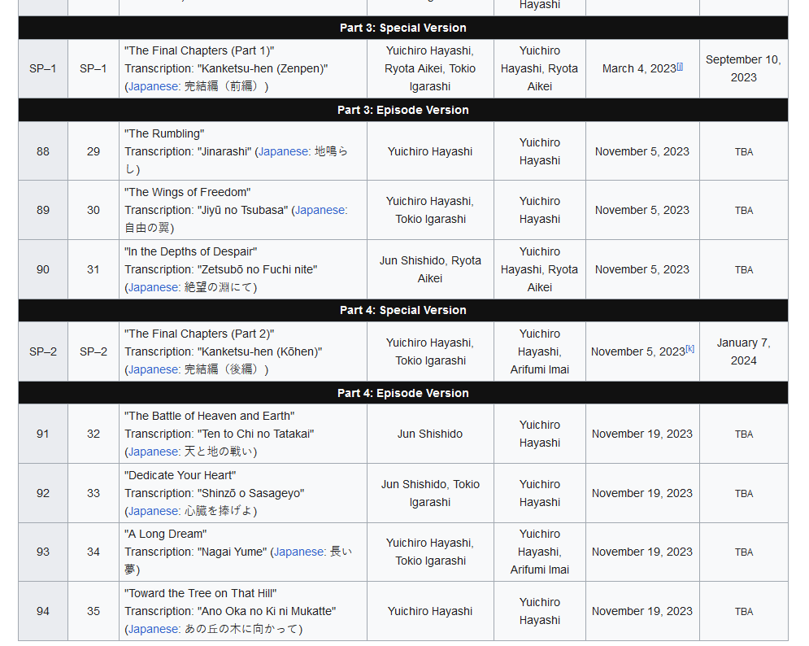The image size is (809, 646).
Task: Click Japanese link under Ten to Chi no Tatakai
Action: (154, 452)
